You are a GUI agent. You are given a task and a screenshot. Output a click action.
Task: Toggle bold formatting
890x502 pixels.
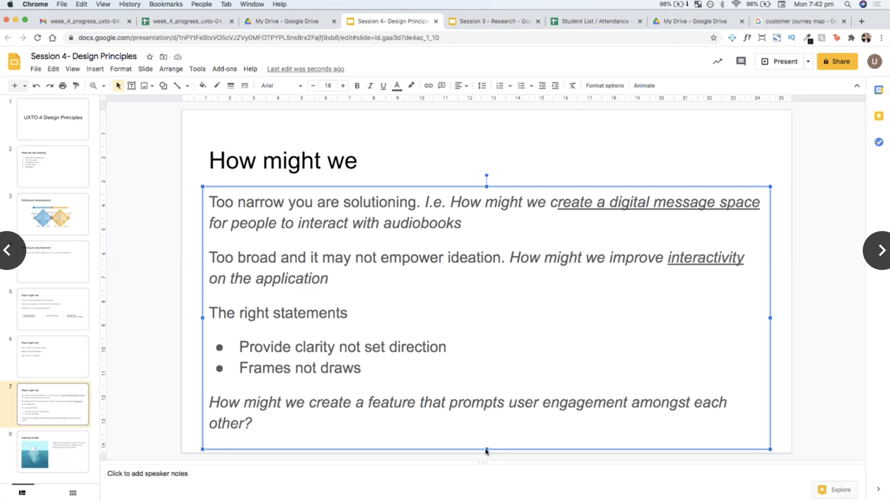pyautogui.click(x=357, y=86)
